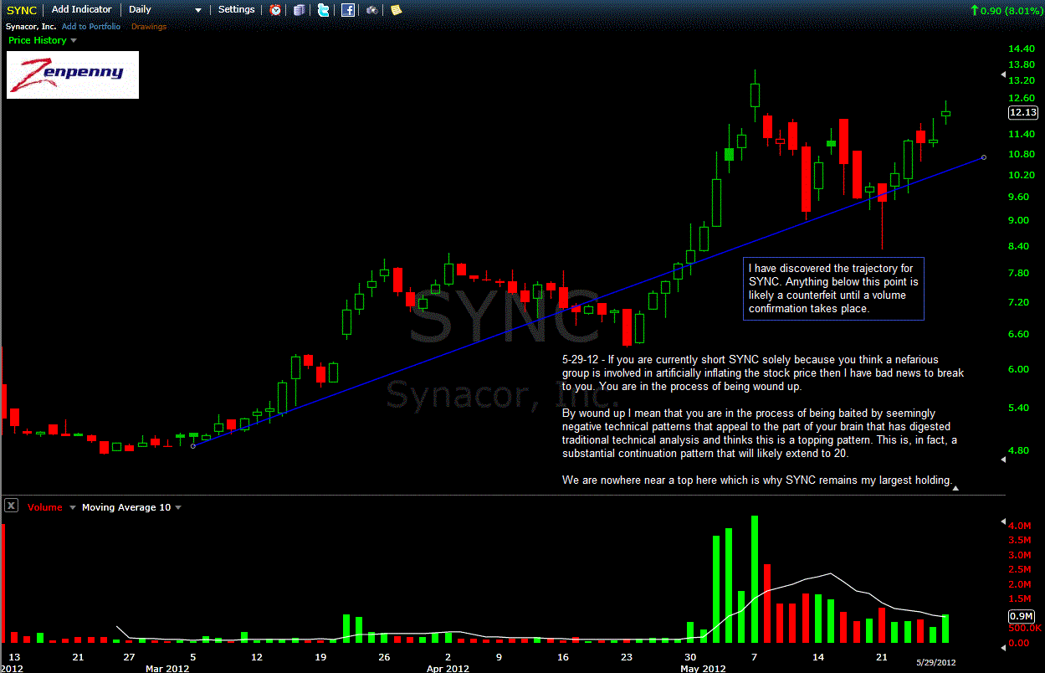The width and height of the screenshot is (1045, 673).
Task: Click the 13.80 price axis label
Action: click(x=1021, y=64)
